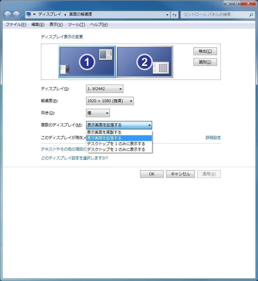The image size is (258, 281).
Task: Click the 画面の解像度 breadcrumb
Action: (80, 14)
